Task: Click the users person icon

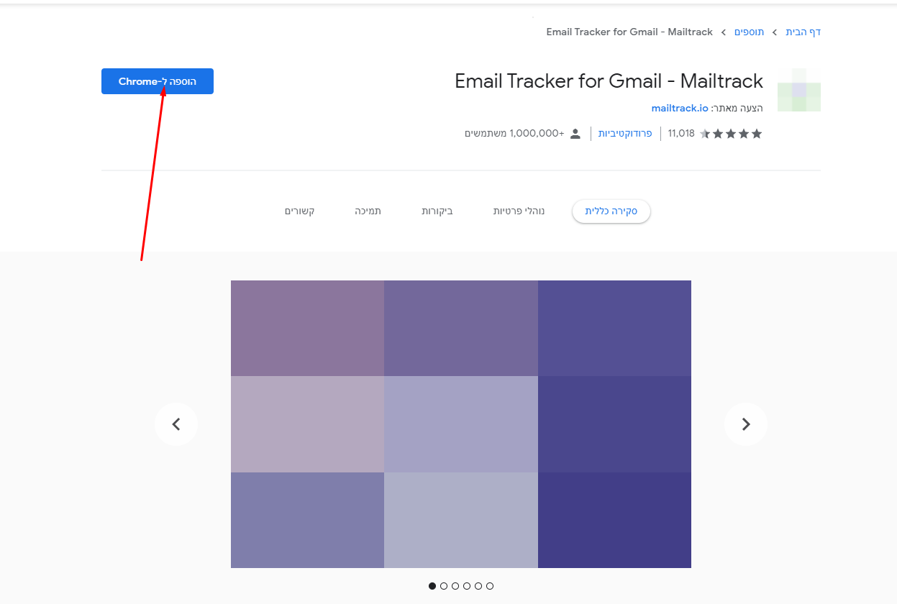Action: [575, 134]
